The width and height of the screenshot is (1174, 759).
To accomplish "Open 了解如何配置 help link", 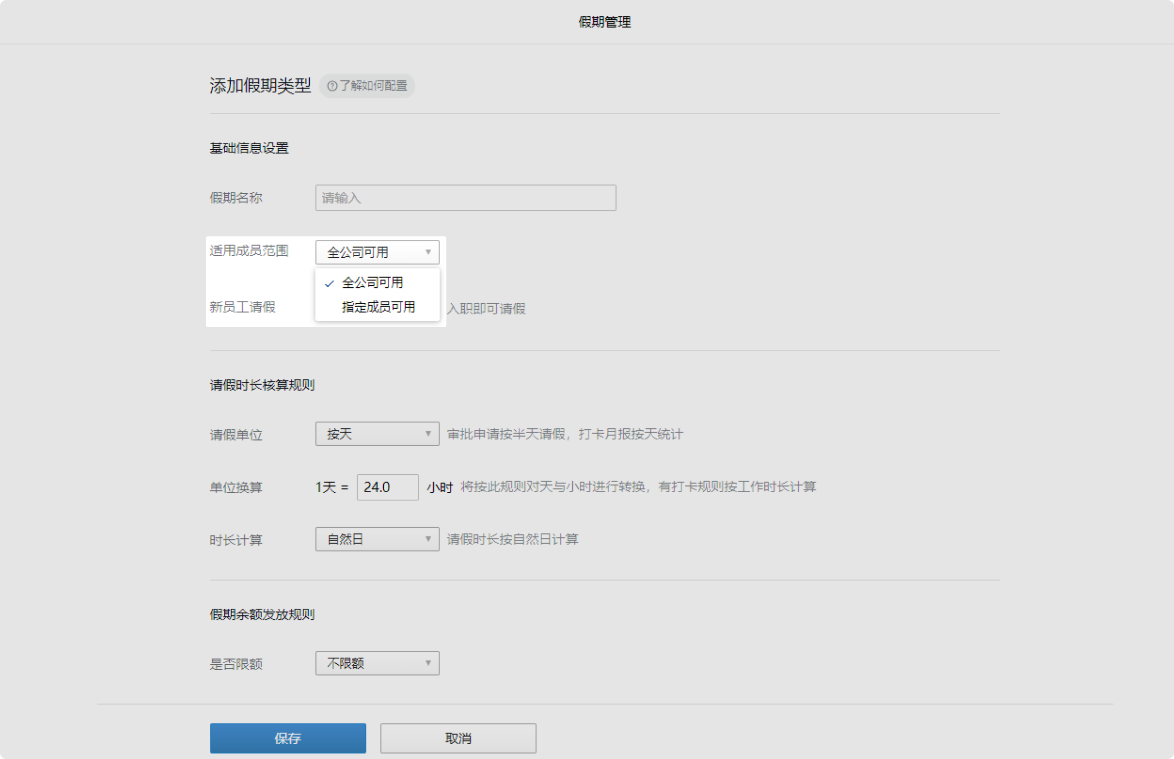I will [x=373, y=86].
